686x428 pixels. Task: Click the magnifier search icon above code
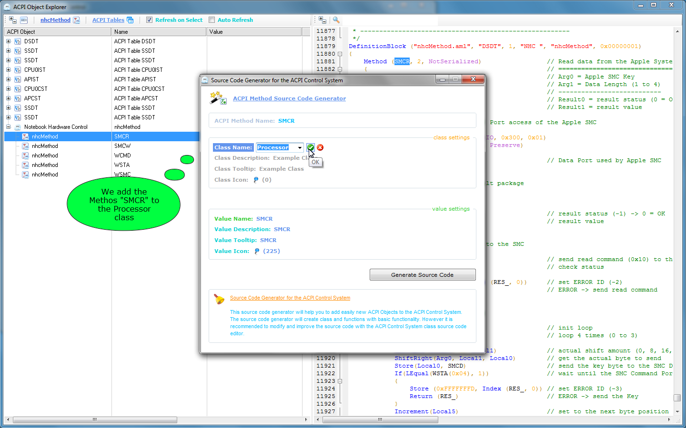(336, 20)
